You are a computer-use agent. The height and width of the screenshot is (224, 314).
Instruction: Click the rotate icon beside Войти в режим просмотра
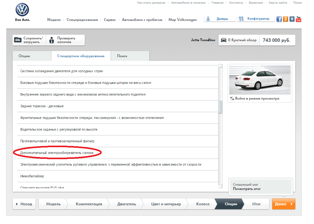(232, 98)
